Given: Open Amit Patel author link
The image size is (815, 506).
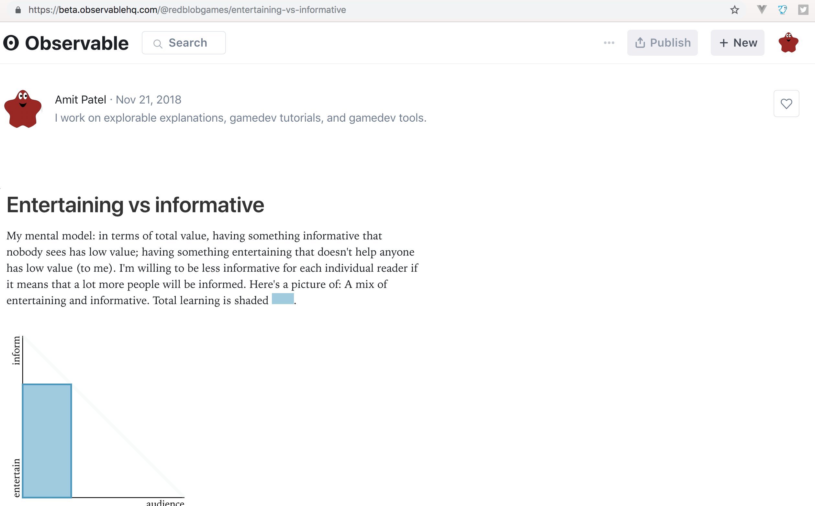Looking at the screenshot, I should pos(80,100).
